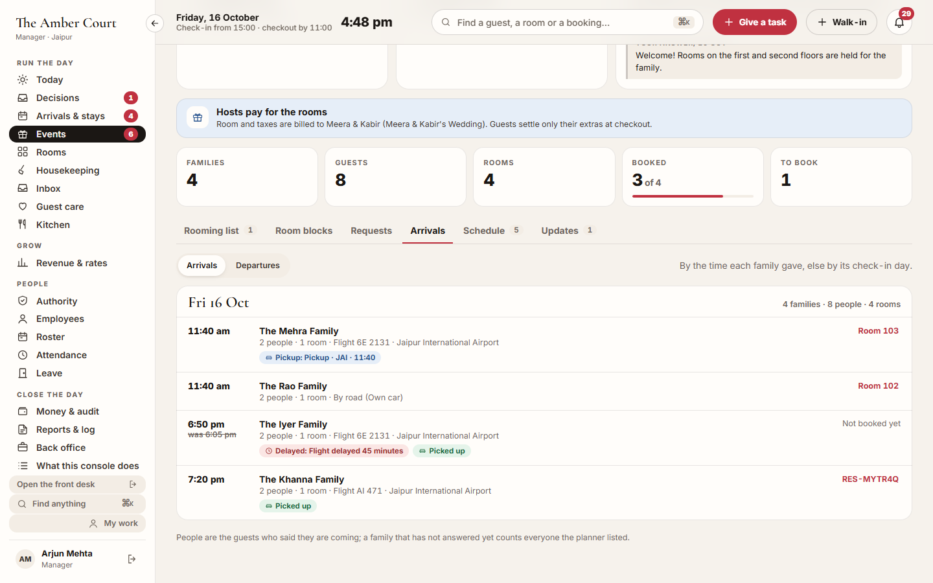The image size is (933, 583).
Task: Focus the guest, room or booking search field
Action: click(567, 22)
